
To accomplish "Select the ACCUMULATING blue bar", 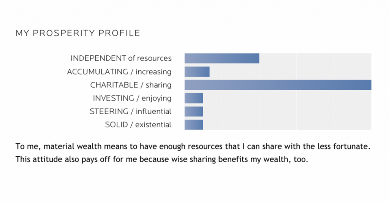I will 197,72.
